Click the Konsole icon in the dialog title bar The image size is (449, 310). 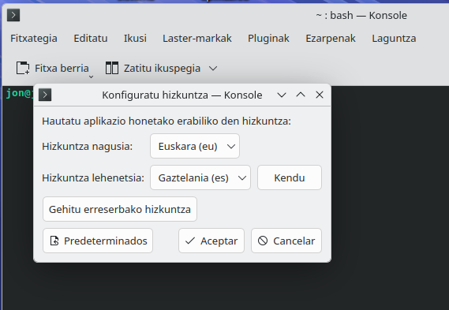45,95
